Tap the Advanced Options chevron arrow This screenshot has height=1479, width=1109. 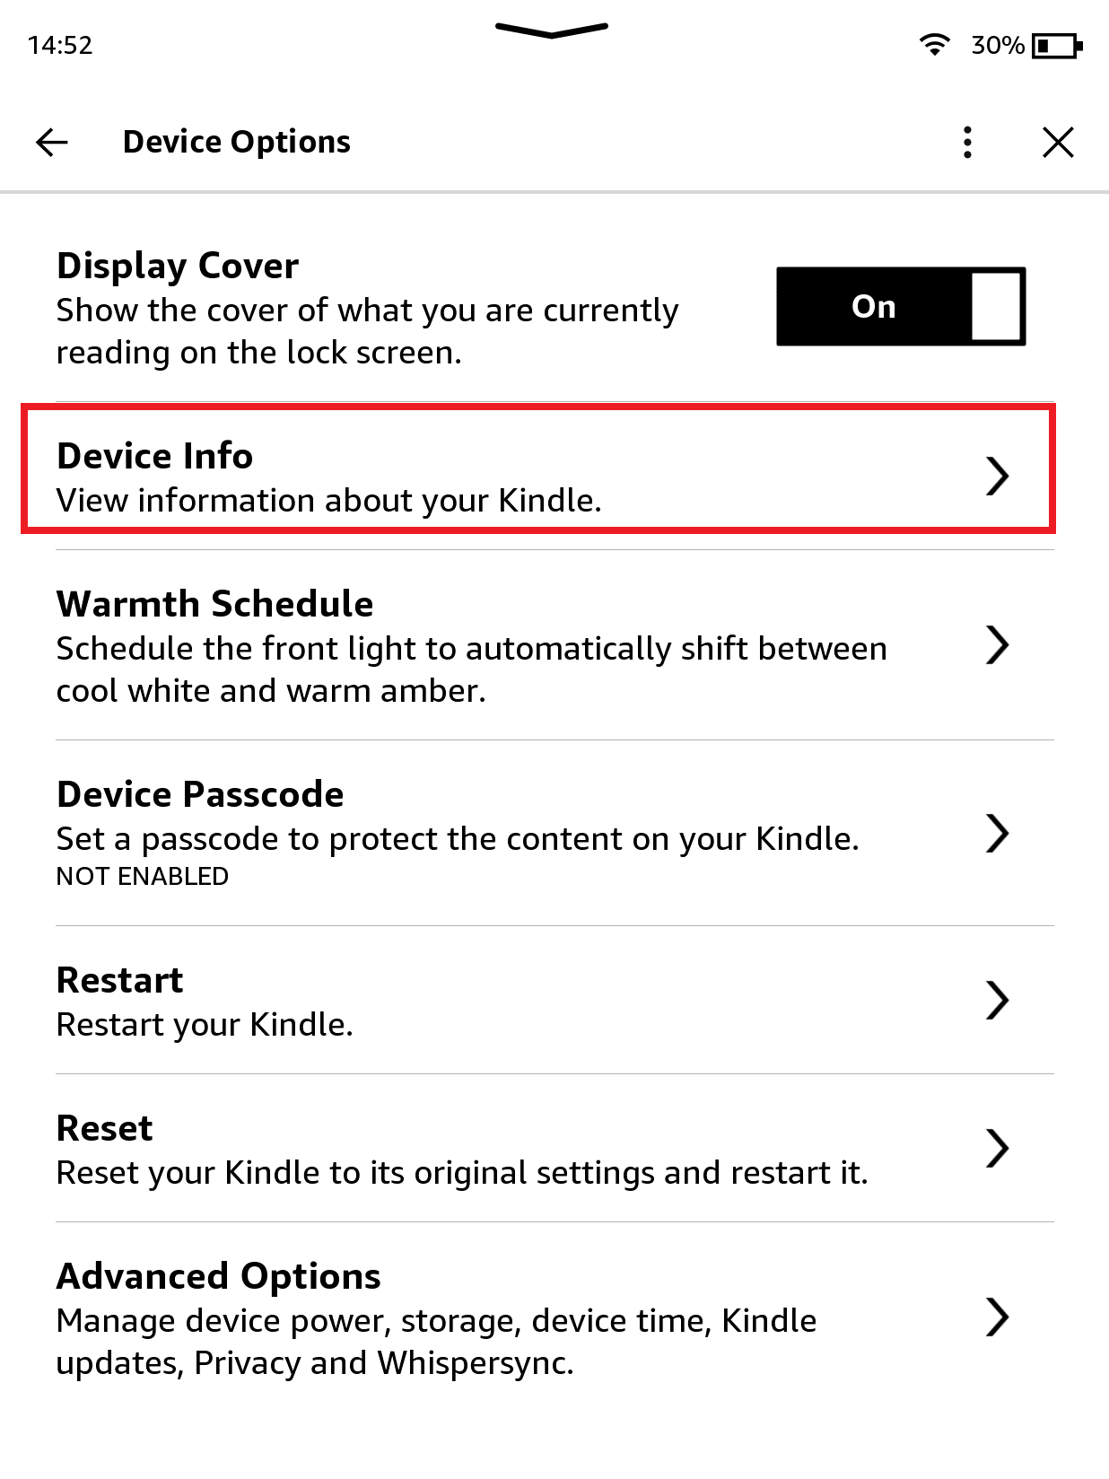pyautogui.click(x=997, y=1317)
